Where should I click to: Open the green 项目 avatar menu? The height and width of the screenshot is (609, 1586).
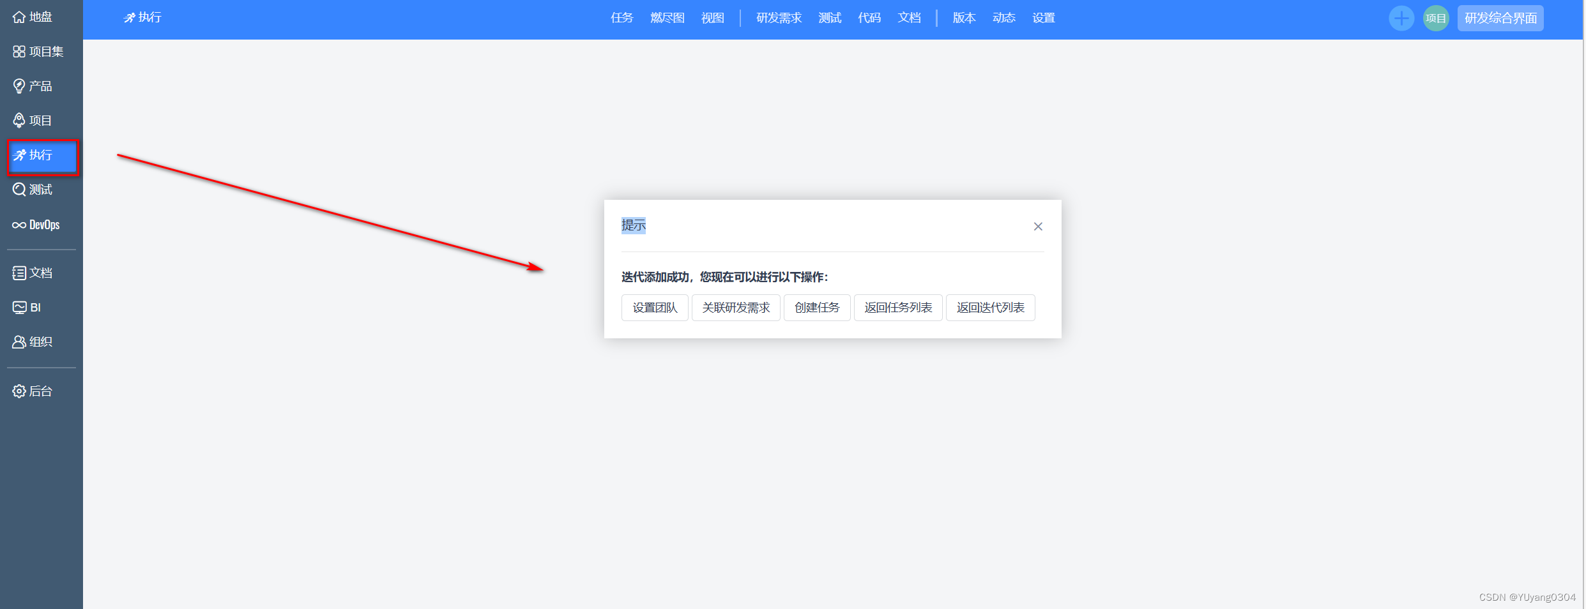coord(1436,19)
